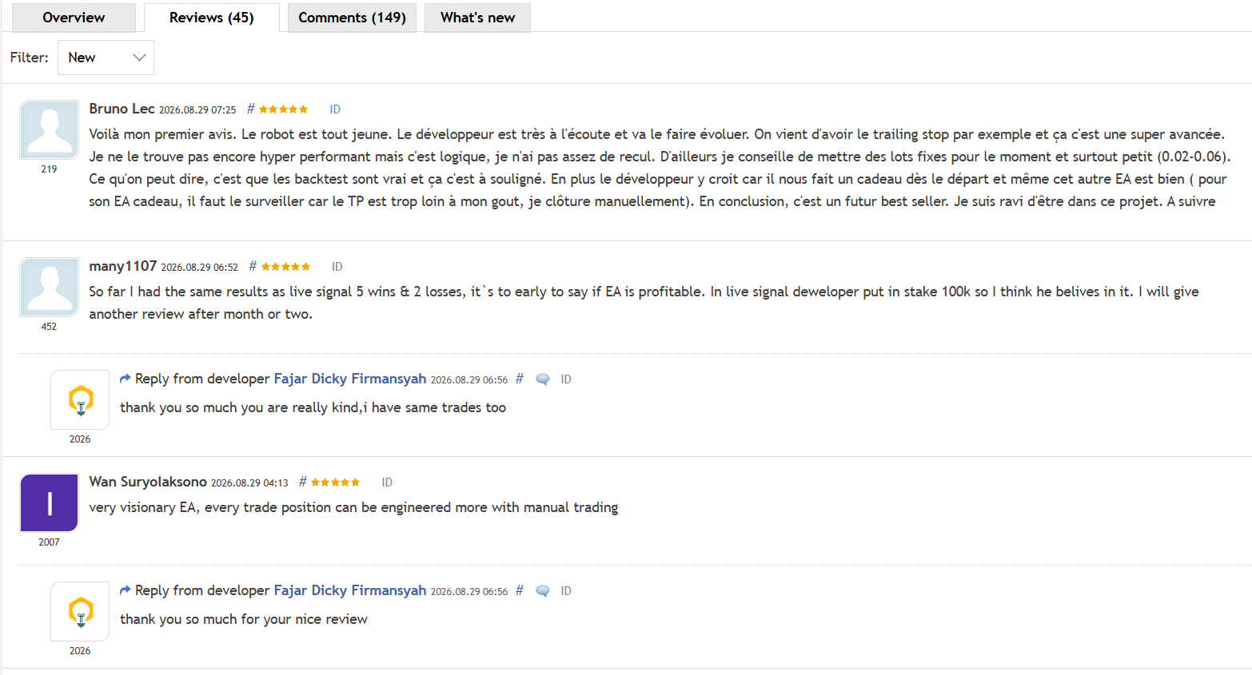Expand the Filter dropdown set to New
1252x675 pixels.
(x=106, y=58)
